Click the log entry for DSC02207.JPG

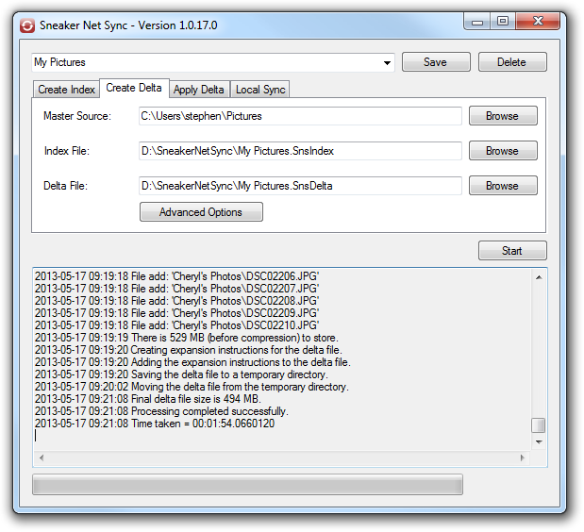177,289
